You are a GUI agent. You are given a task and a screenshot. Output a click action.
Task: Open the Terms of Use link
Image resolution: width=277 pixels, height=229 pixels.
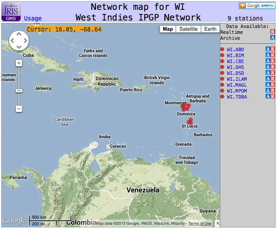coord(200,223)
